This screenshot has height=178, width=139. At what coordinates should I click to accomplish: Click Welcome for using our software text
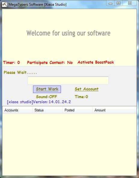(x=68, y=33)
